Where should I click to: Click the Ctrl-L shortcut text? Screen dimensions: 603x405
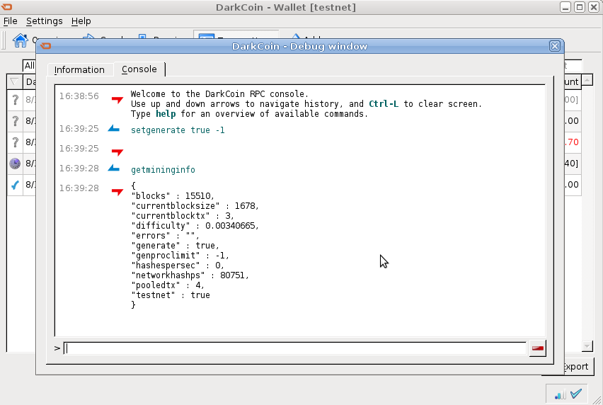(x=384, y=104)
